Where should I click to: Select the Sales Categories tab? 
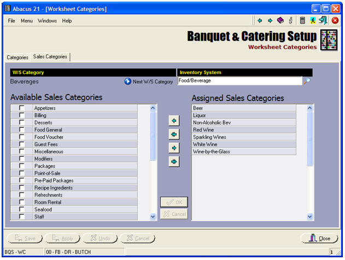pos(50,56)
